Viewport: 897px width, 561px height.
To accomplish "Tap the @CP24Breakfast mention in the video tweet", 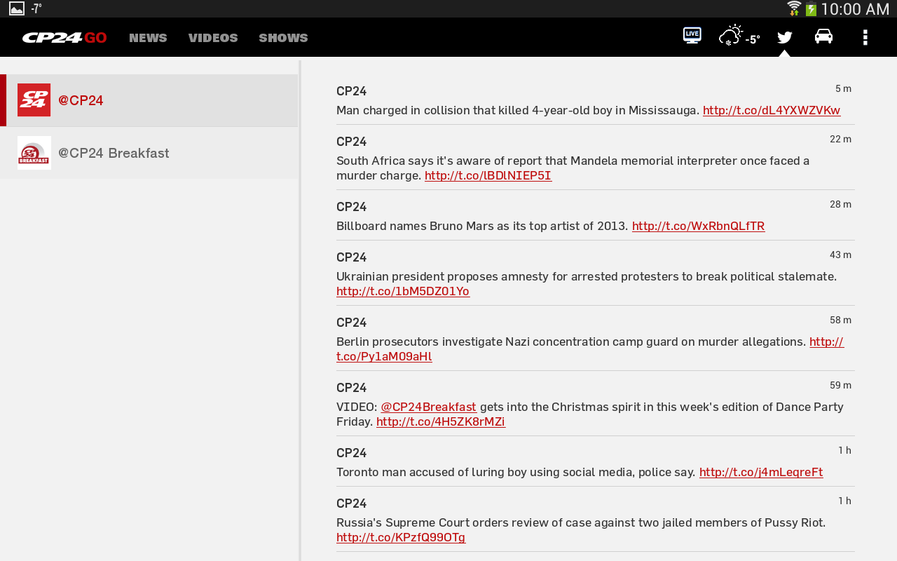I will point(428,405).
